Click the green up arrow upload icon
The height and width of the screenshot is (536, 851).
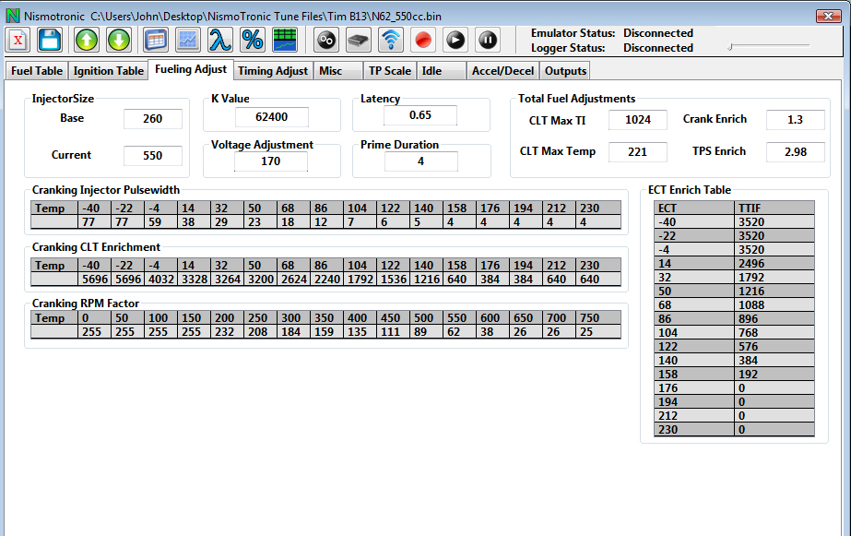point(87,41)
